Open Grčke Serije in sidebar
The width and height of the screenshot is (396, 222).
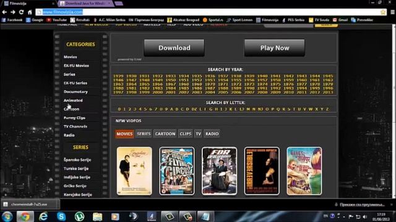coord(75,186)
